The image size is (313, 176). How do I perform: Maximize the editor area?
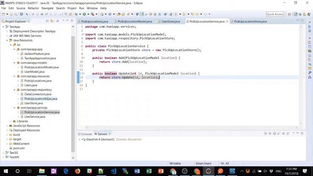click(302, 21)
